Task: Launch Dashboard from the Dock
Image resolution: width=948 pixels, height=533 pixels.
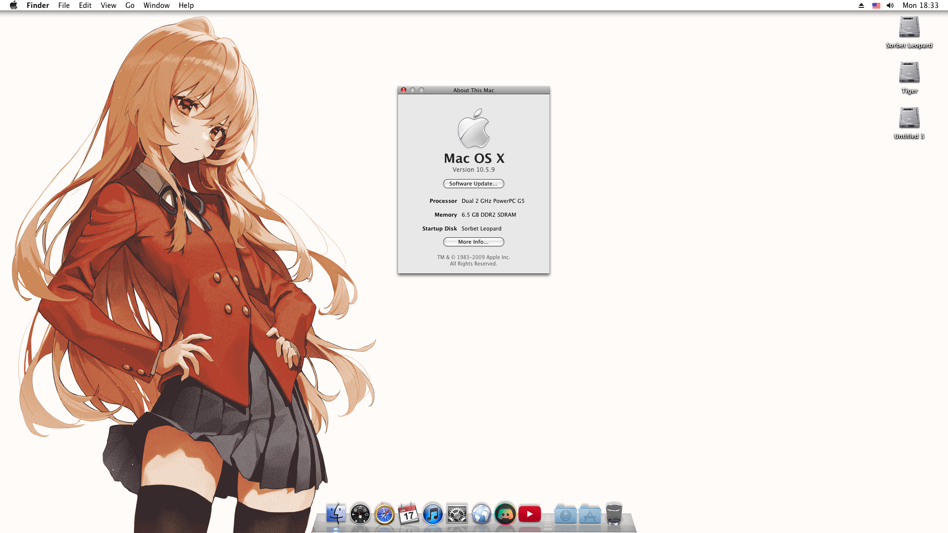Action: 360,514
